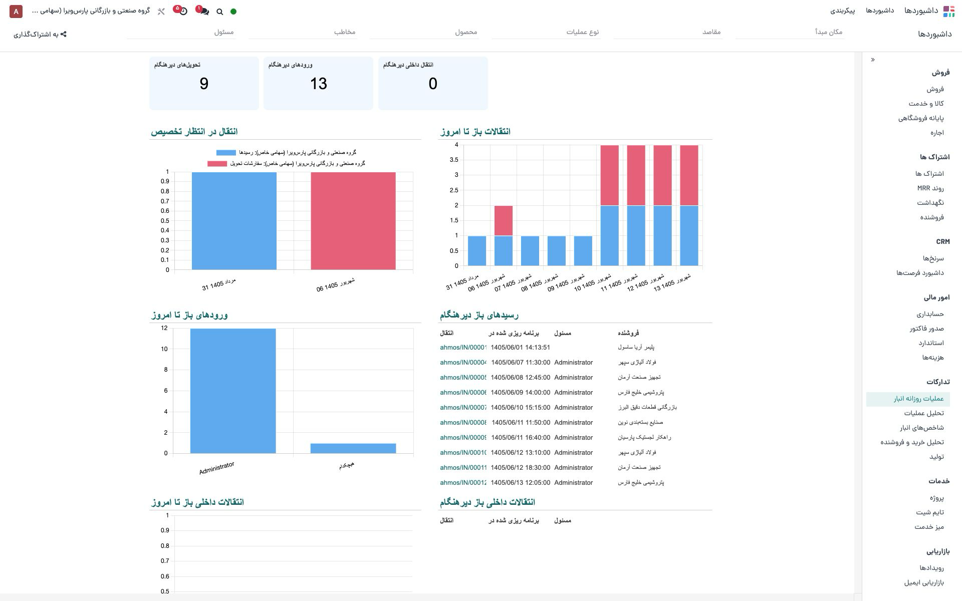Open the مقاصد filter field
962x601 pixels.
[x=668, y=32]
